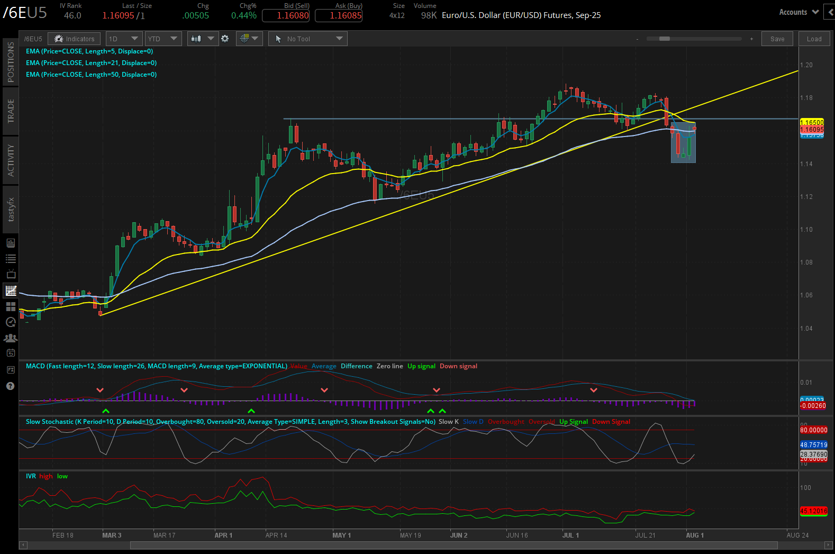Viewport: 835px width, 554px height.
Task: Open the clock history sidebar icon
Action: pyautogui.click(x=11, y=322)
